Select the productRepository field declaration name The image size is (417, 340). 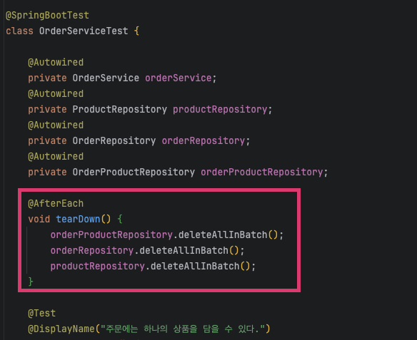(x=220, y=109)
